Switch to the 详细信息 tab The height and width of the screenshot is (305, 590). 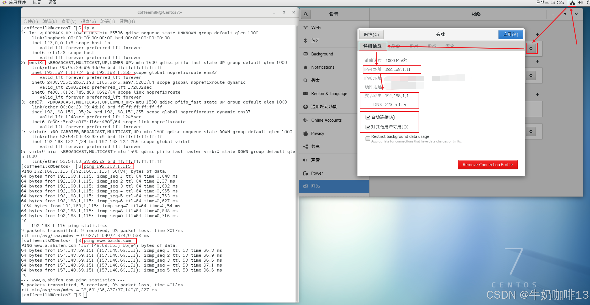coord(372,46)
